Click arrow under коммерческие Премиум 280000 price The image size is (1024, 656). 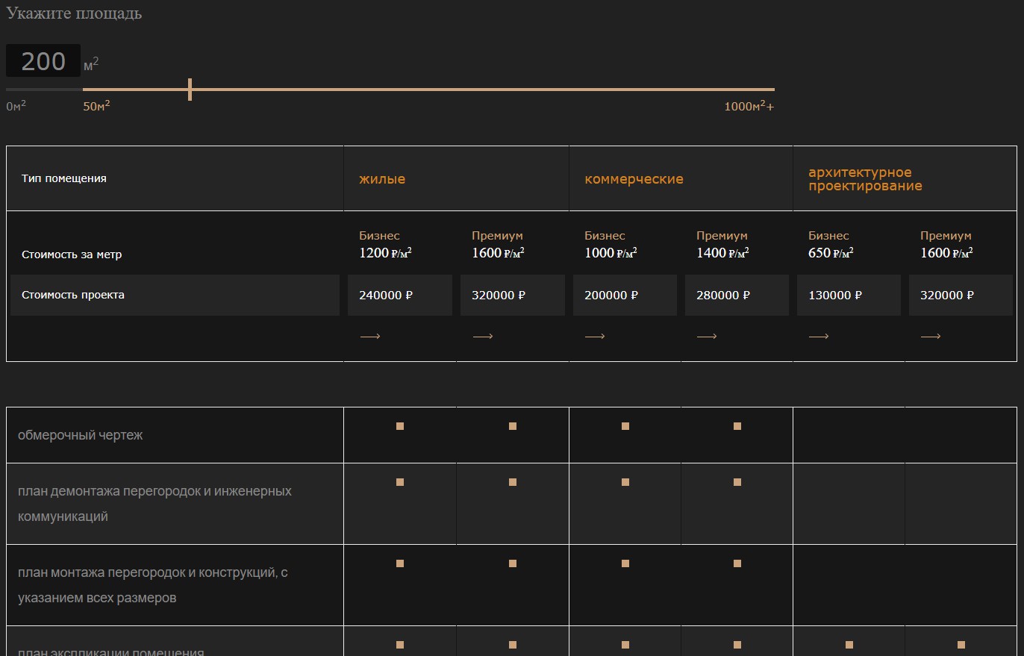click(707, 337)
